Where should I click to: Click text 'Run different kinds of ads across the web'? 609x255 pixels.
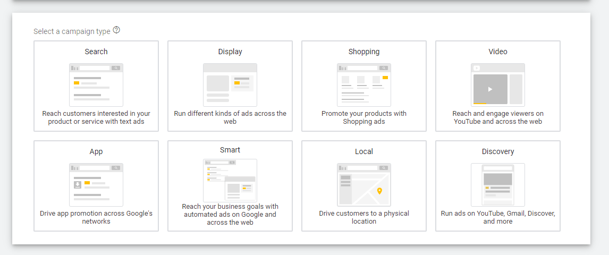coord(230,117)
